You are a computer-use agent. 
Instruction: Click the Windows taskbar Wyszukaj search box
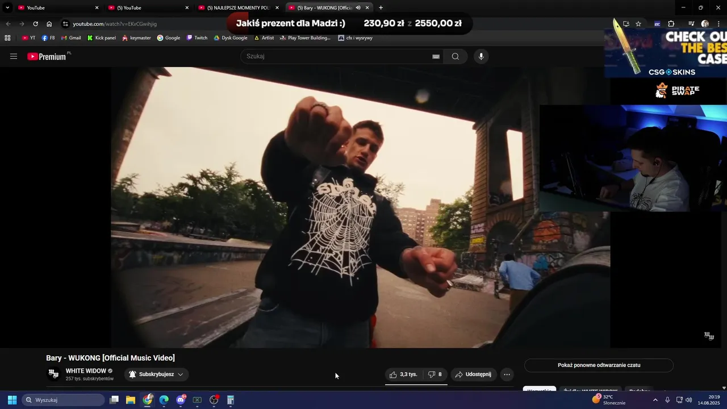[x=64, y=400]
